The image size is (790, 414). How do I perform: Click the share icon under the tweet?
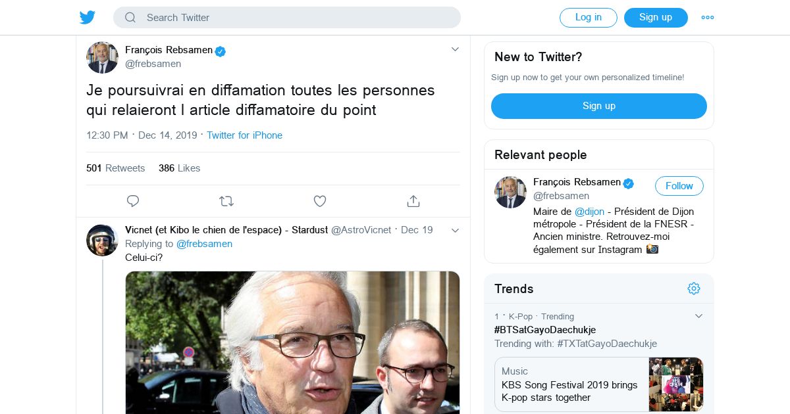click(413, 201)
